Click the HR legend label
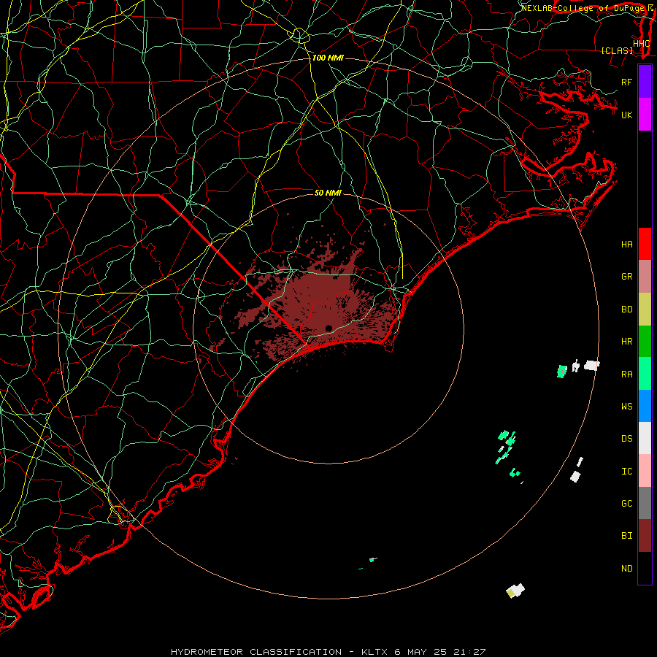The image size is (657, 657). (x=626, y=342)
